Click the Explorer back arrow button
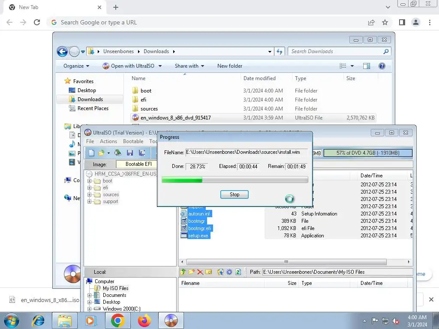 tap(62, 51)
